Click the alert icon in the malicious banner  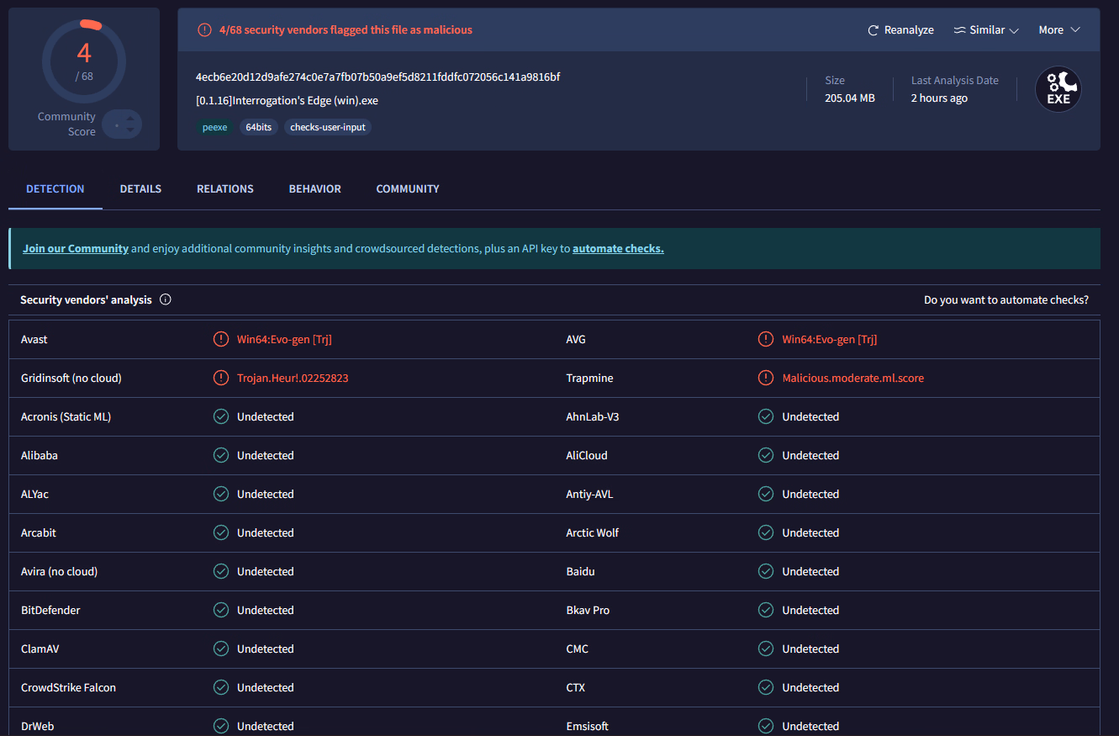tap(204, 30)
